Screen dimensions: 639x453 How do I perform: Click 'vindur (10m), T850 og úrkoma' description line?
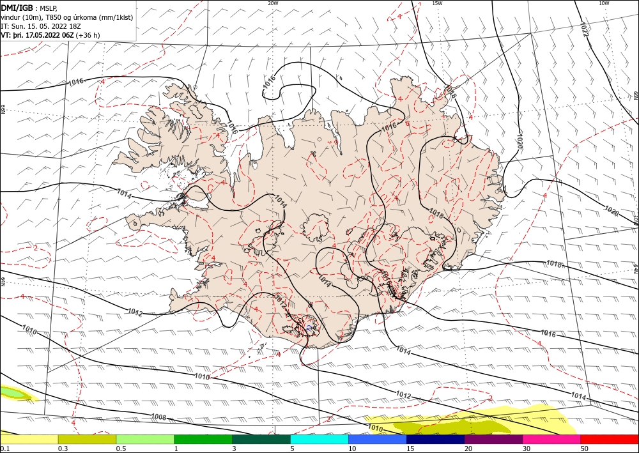coord(67,17)
